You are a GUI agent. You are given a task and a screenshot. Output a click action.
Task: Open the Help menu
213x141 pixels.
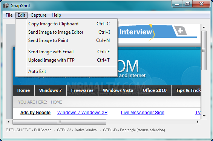(56, 15)
